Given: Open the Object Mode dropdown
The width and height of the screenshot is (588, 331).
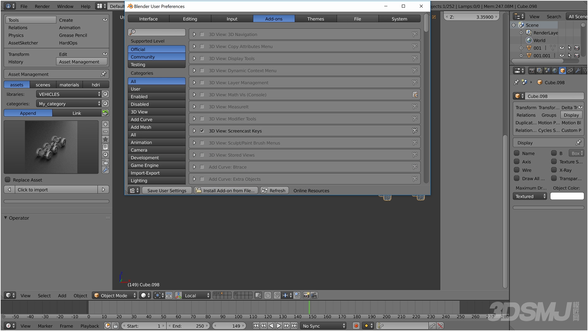Looking at the screenshot, I should tap(114, 295).
